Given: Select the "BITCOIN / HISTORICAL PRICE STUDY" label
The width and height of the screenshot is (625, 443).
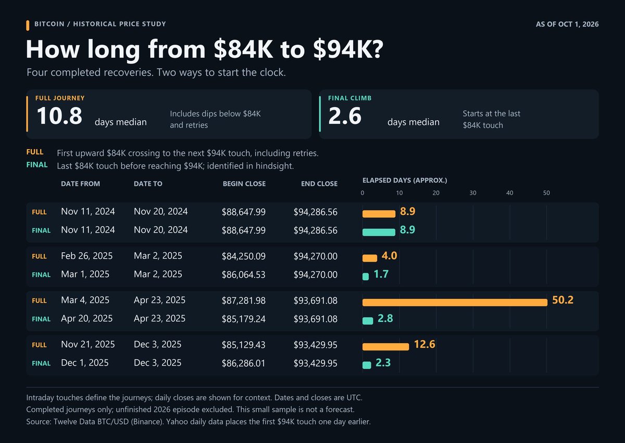Looking at the screenshot, I should coord(100,24).
